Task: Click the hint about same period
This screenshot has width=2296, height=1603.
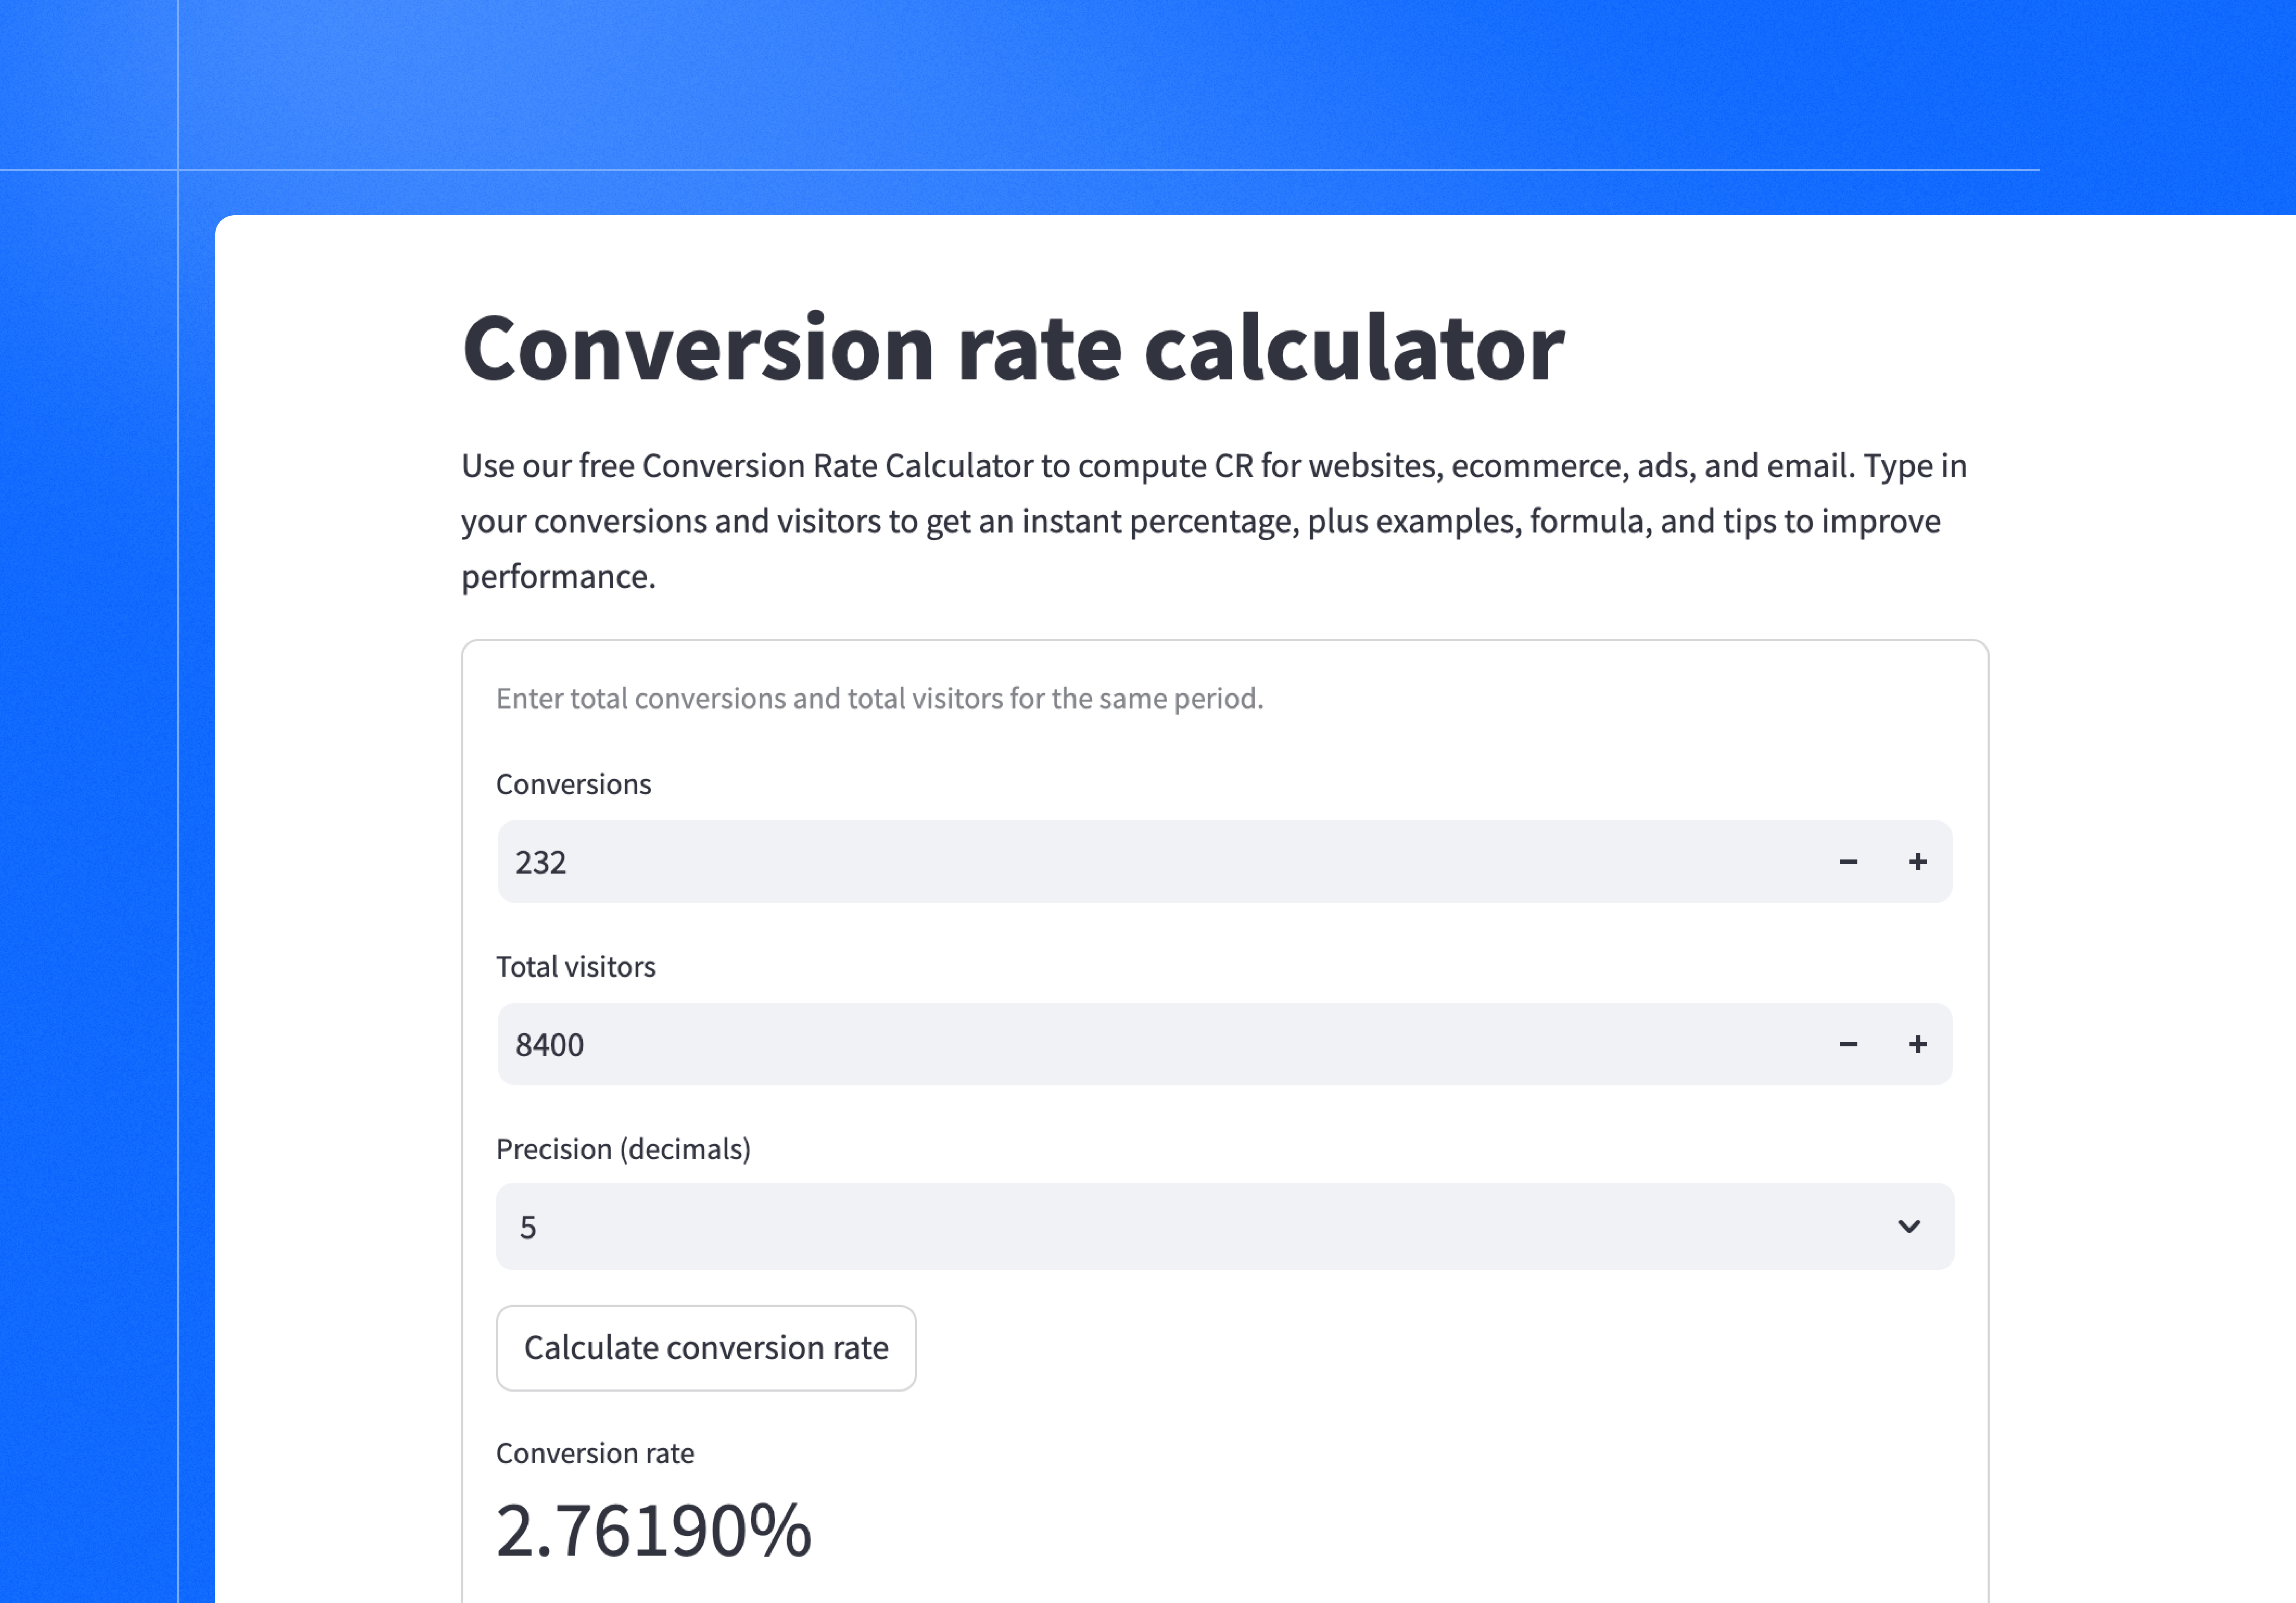Action: 879,698
